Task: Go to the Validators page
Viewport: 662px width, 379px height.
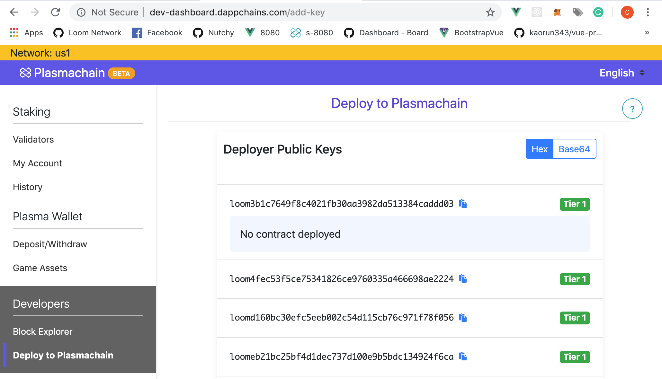Action: click(33, 139)
